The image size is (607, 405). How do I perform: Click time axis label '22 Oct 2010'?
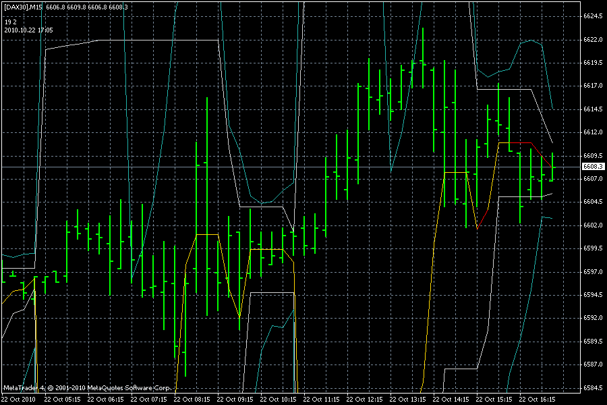(x=19, y=399)
